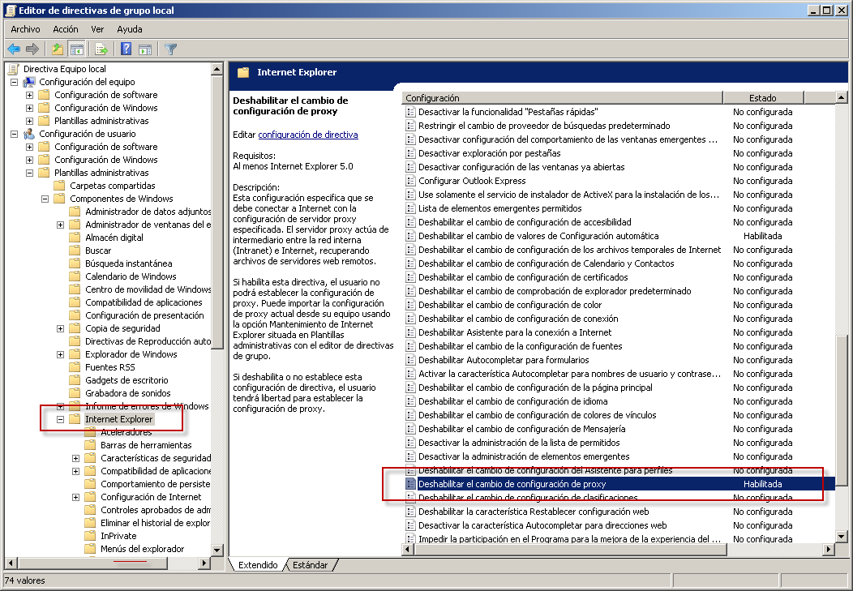The width and height of the screenshot is (853, 591).
Task: Click the policy icon for Desactivar exploración por pestañas
Action: (x=411, y=153)
